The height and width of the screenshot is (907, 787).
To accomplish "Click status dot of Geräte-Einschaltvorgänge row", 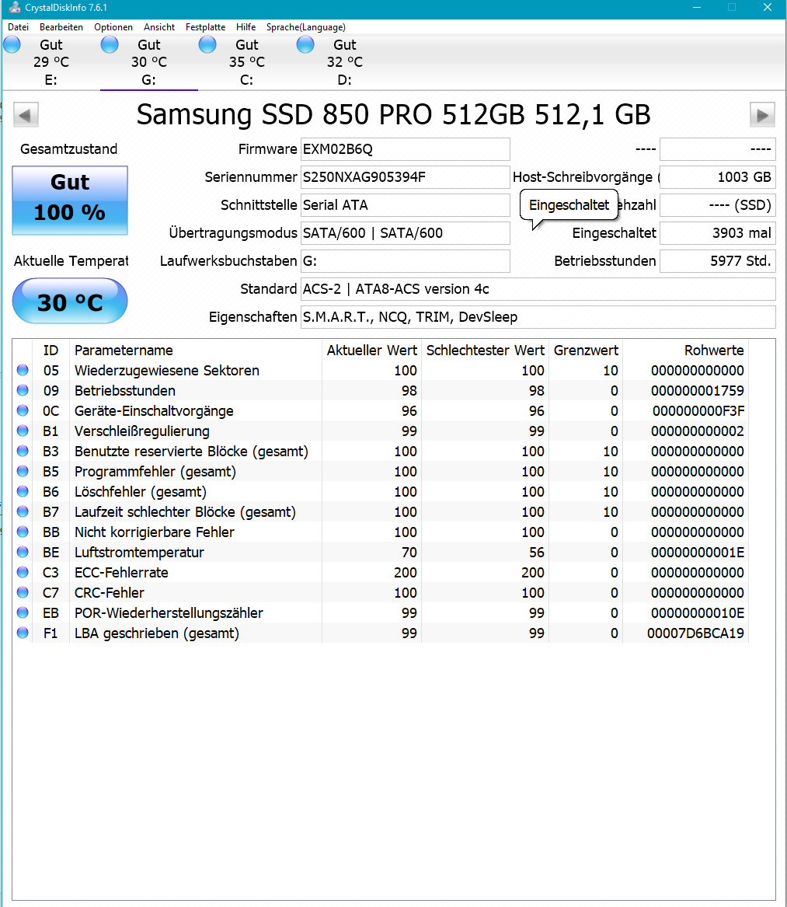I will (23, 410).
